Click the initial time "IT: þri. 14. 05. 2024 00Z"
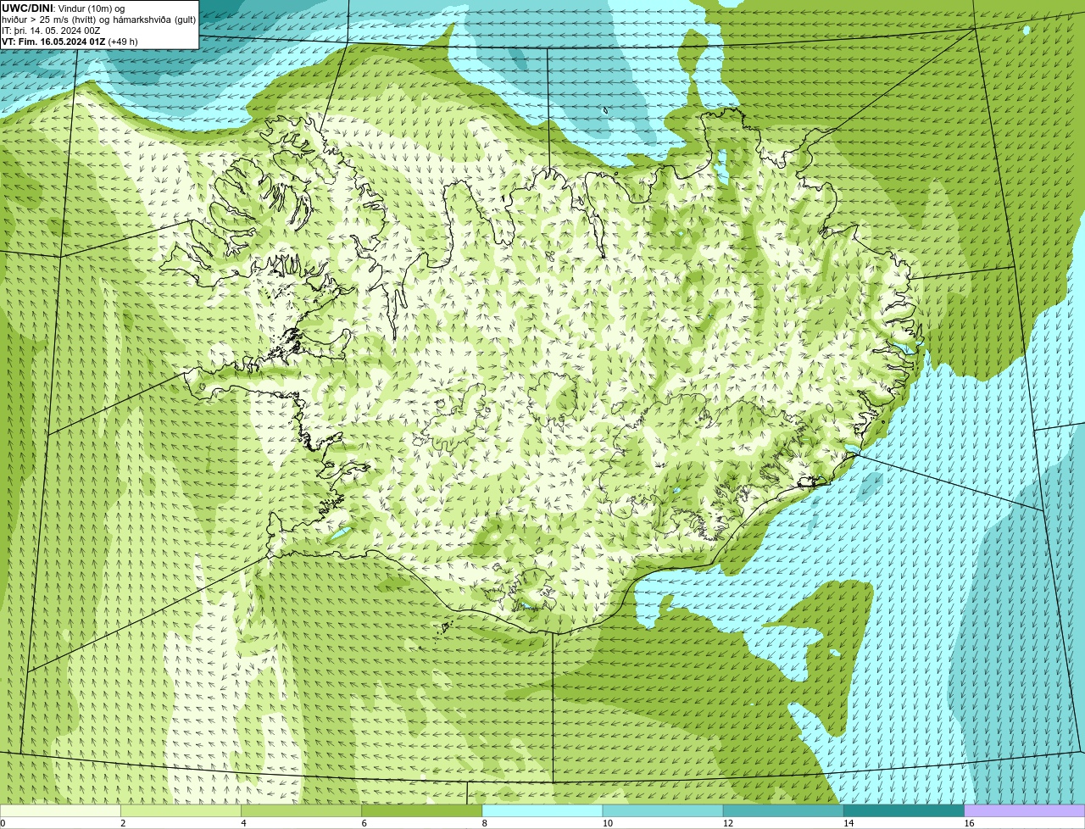 pos(51,31)
